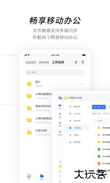Open the V2.8.6 file name in desktop list

(x=106, y=149)
